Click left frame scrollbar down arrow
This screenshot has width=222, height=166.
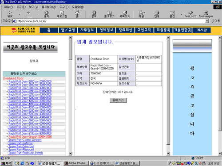click(x=70, y=154)
